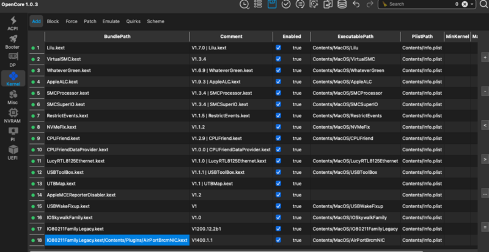The image size is (489, 252).
Task: Select the UTBMap.kext bundle path cell
Action: pyautogui.click(x=117, y=184)
